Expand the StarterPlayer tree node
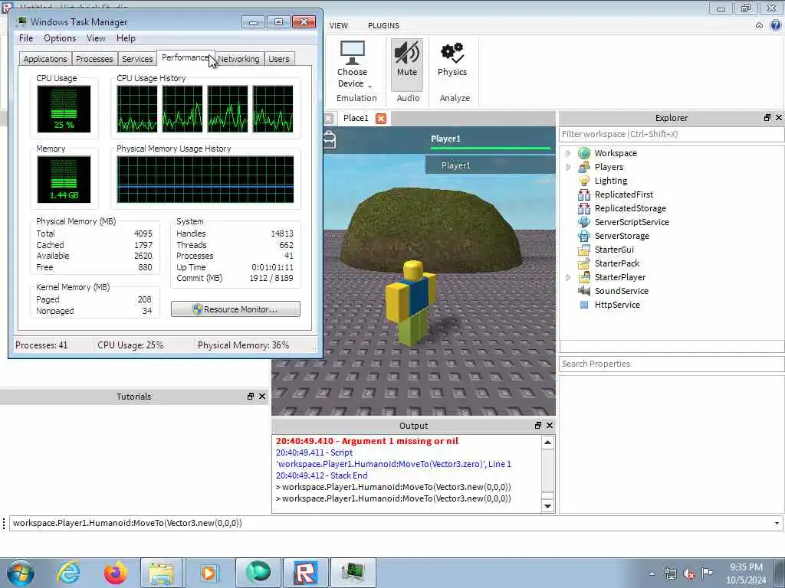This screenshot has height=588, width=785. pos(568,277)
